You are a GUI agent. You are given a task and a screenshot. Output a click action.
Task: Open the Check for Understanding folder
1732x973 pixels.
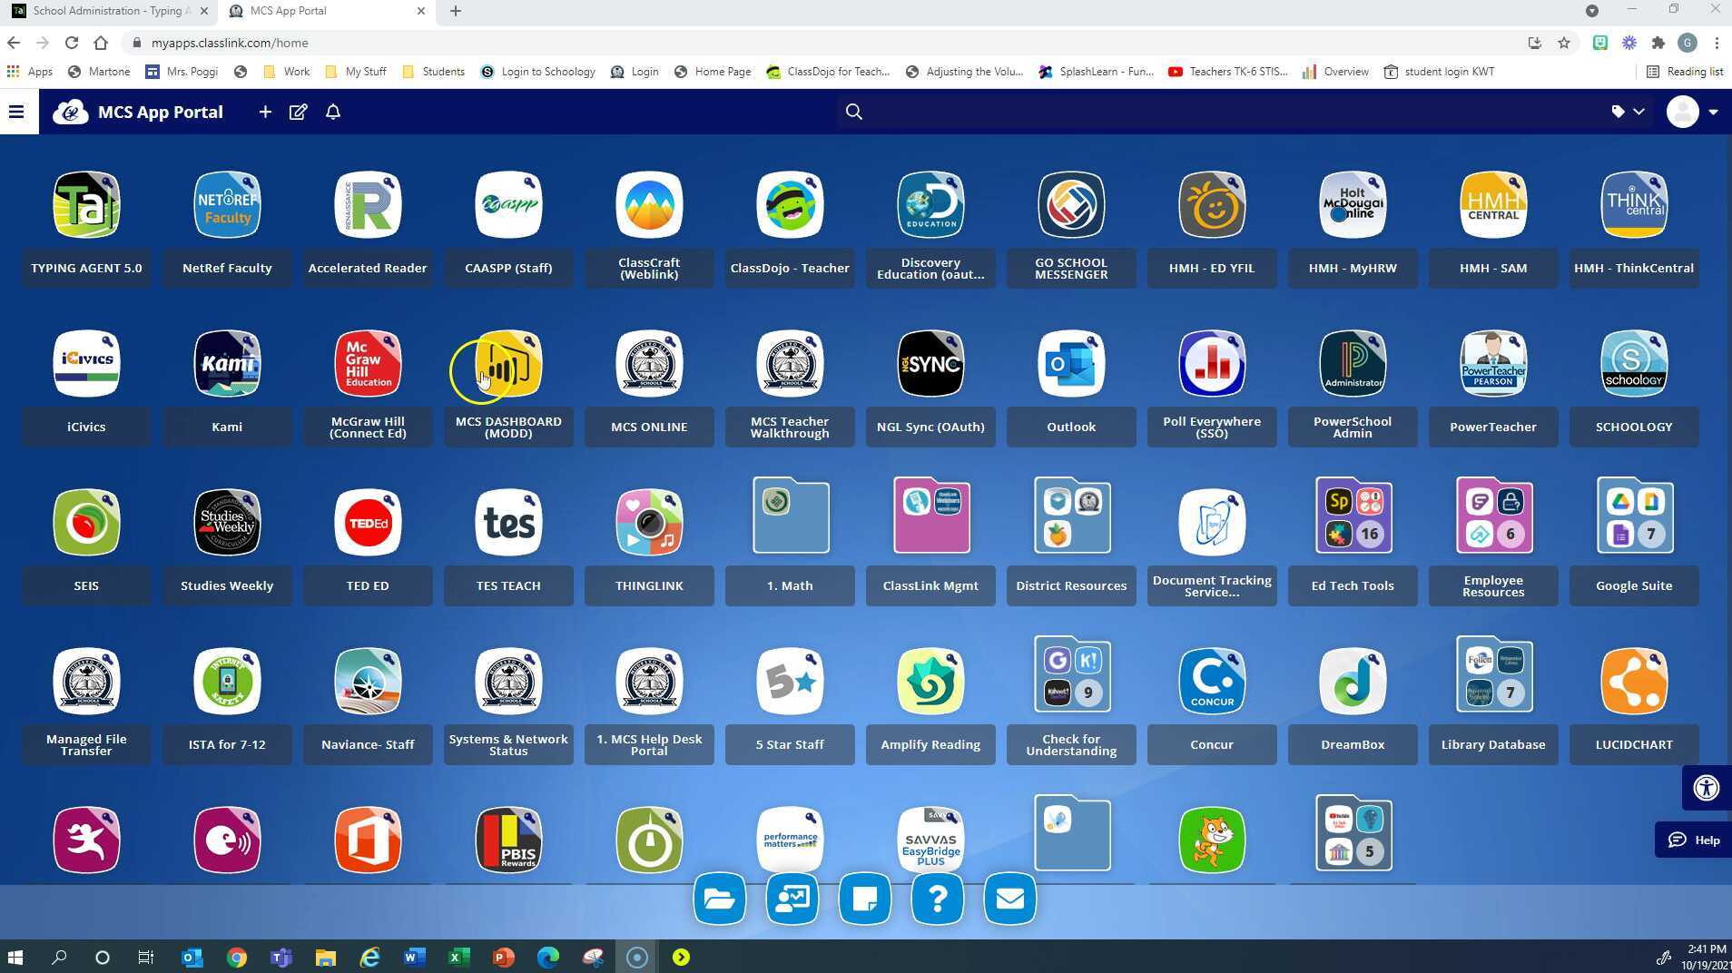pyautogui.click(x=1072, y=674)
